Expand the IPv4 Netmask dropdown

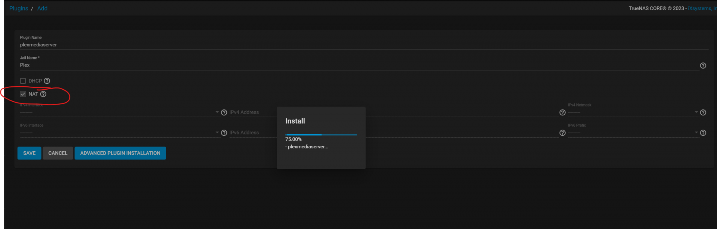(x=633, y=112)
